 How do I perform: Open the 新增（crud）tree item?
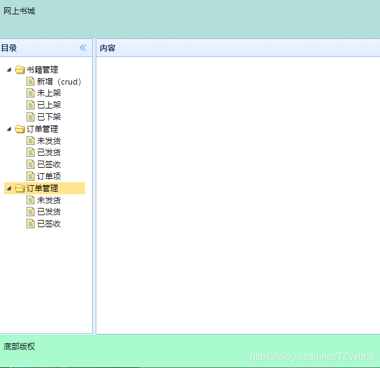pyautogui.click(x=59, y=82)
